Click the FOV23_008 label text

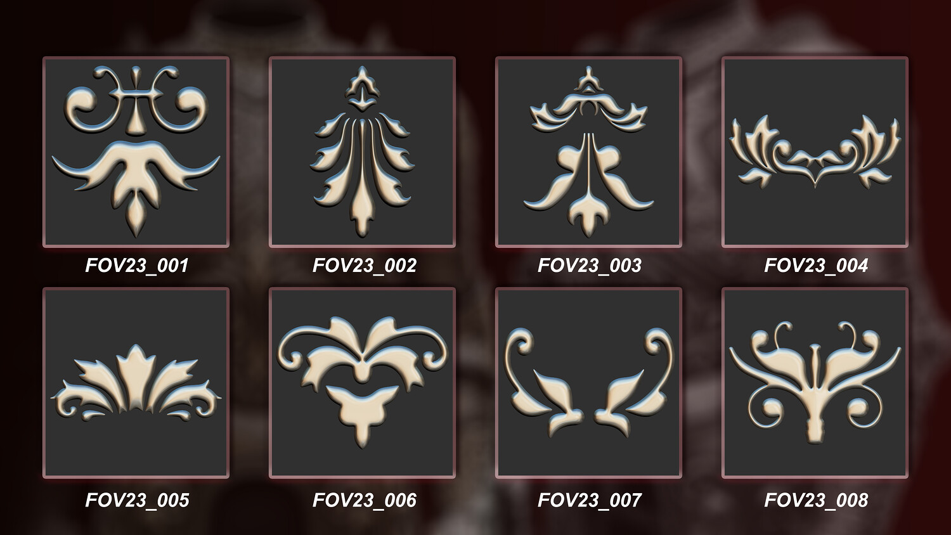[816, 500]
